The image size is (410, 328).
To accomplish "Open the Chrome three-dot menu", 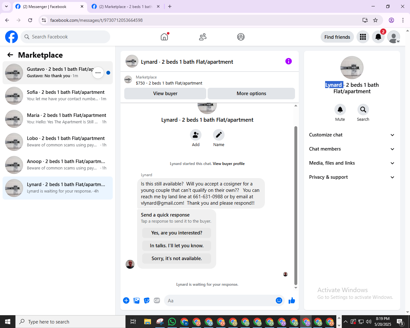I will tap(403, 20).
